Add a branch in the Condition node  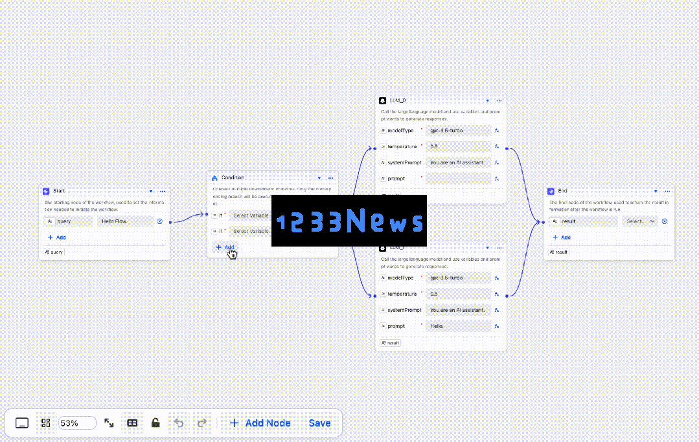225,247
